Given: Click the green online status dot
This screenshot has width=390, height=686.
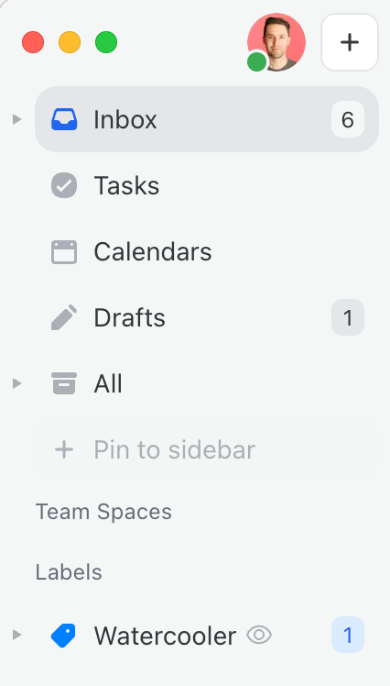Looking at the screenshot, I should click(257, 62).
